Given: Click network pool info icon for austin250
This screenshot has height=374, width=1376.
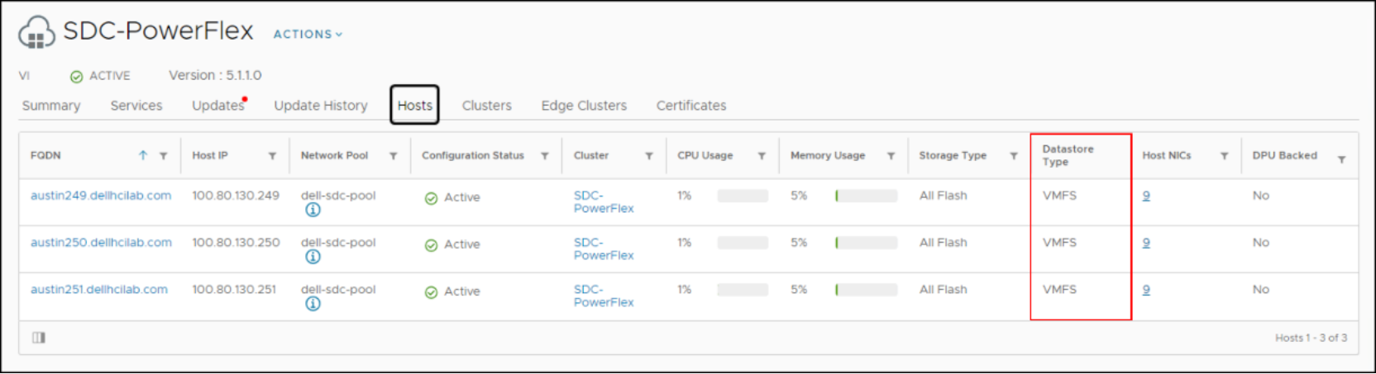Looking at the screenshot, I should [313, 257].
